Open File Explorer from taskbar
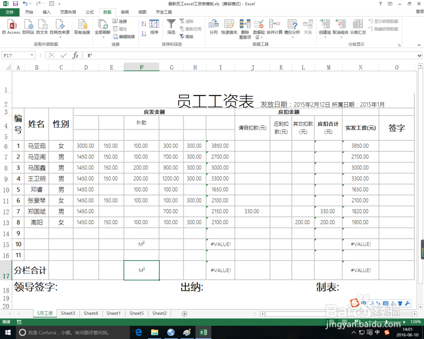This screenshot has width=424, height=339. (154, 333)
